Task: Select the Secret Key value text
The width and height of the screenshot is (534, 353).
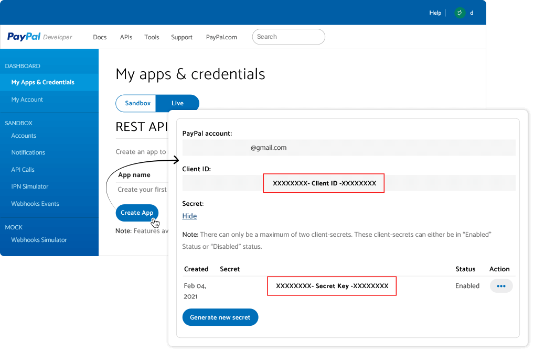Action: pyautogui.click(x=332, y=286)
